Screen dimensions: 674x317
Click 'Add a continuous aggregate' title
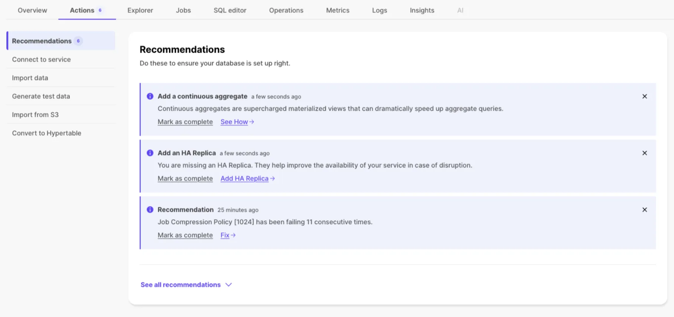(202, 96)
